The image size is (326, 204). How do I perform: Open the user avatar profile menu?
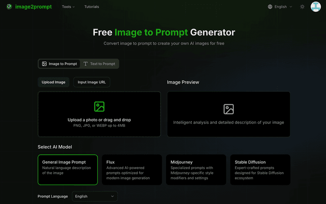tap(316, 7)
